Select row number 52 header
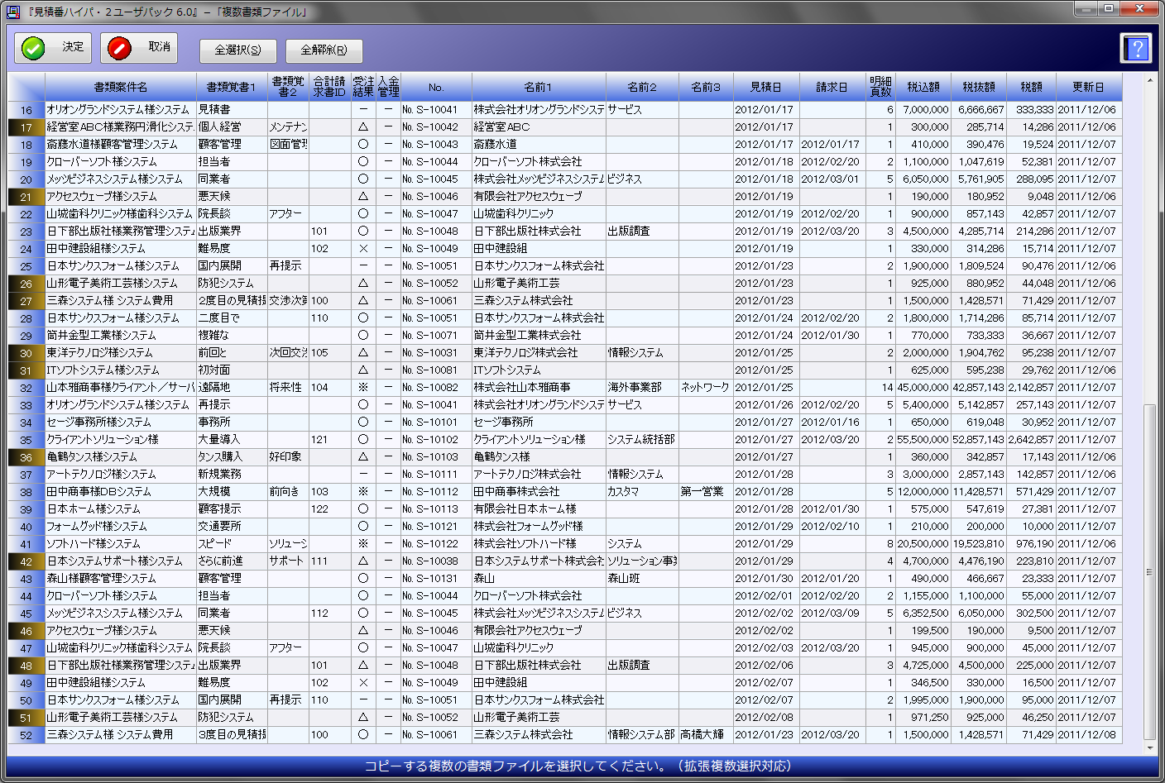The image size is (1165, 783). coord(26,735)
